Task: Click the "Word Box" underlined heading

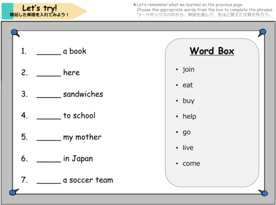Action: (x=212, y=51)
